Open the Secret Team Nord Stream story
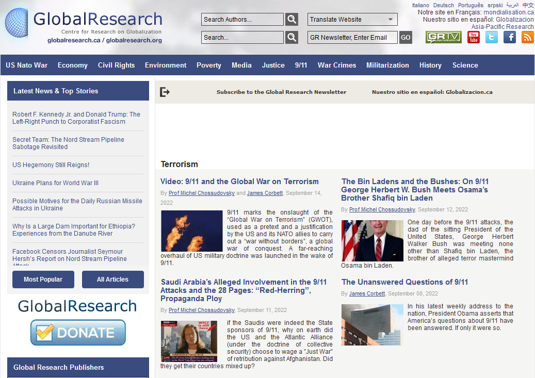Viewport: 535px width, 378px height. (68, 143)
